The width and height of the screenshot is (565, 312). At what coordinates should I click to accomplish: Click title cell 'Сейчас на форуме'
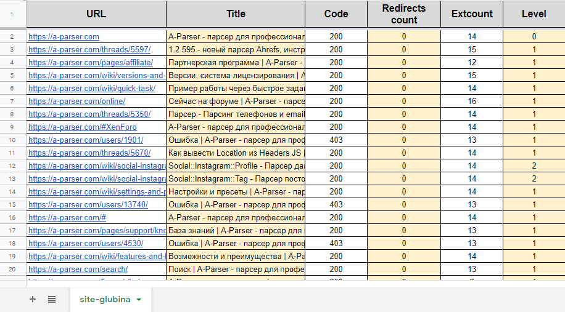click(x=236, y=102)
